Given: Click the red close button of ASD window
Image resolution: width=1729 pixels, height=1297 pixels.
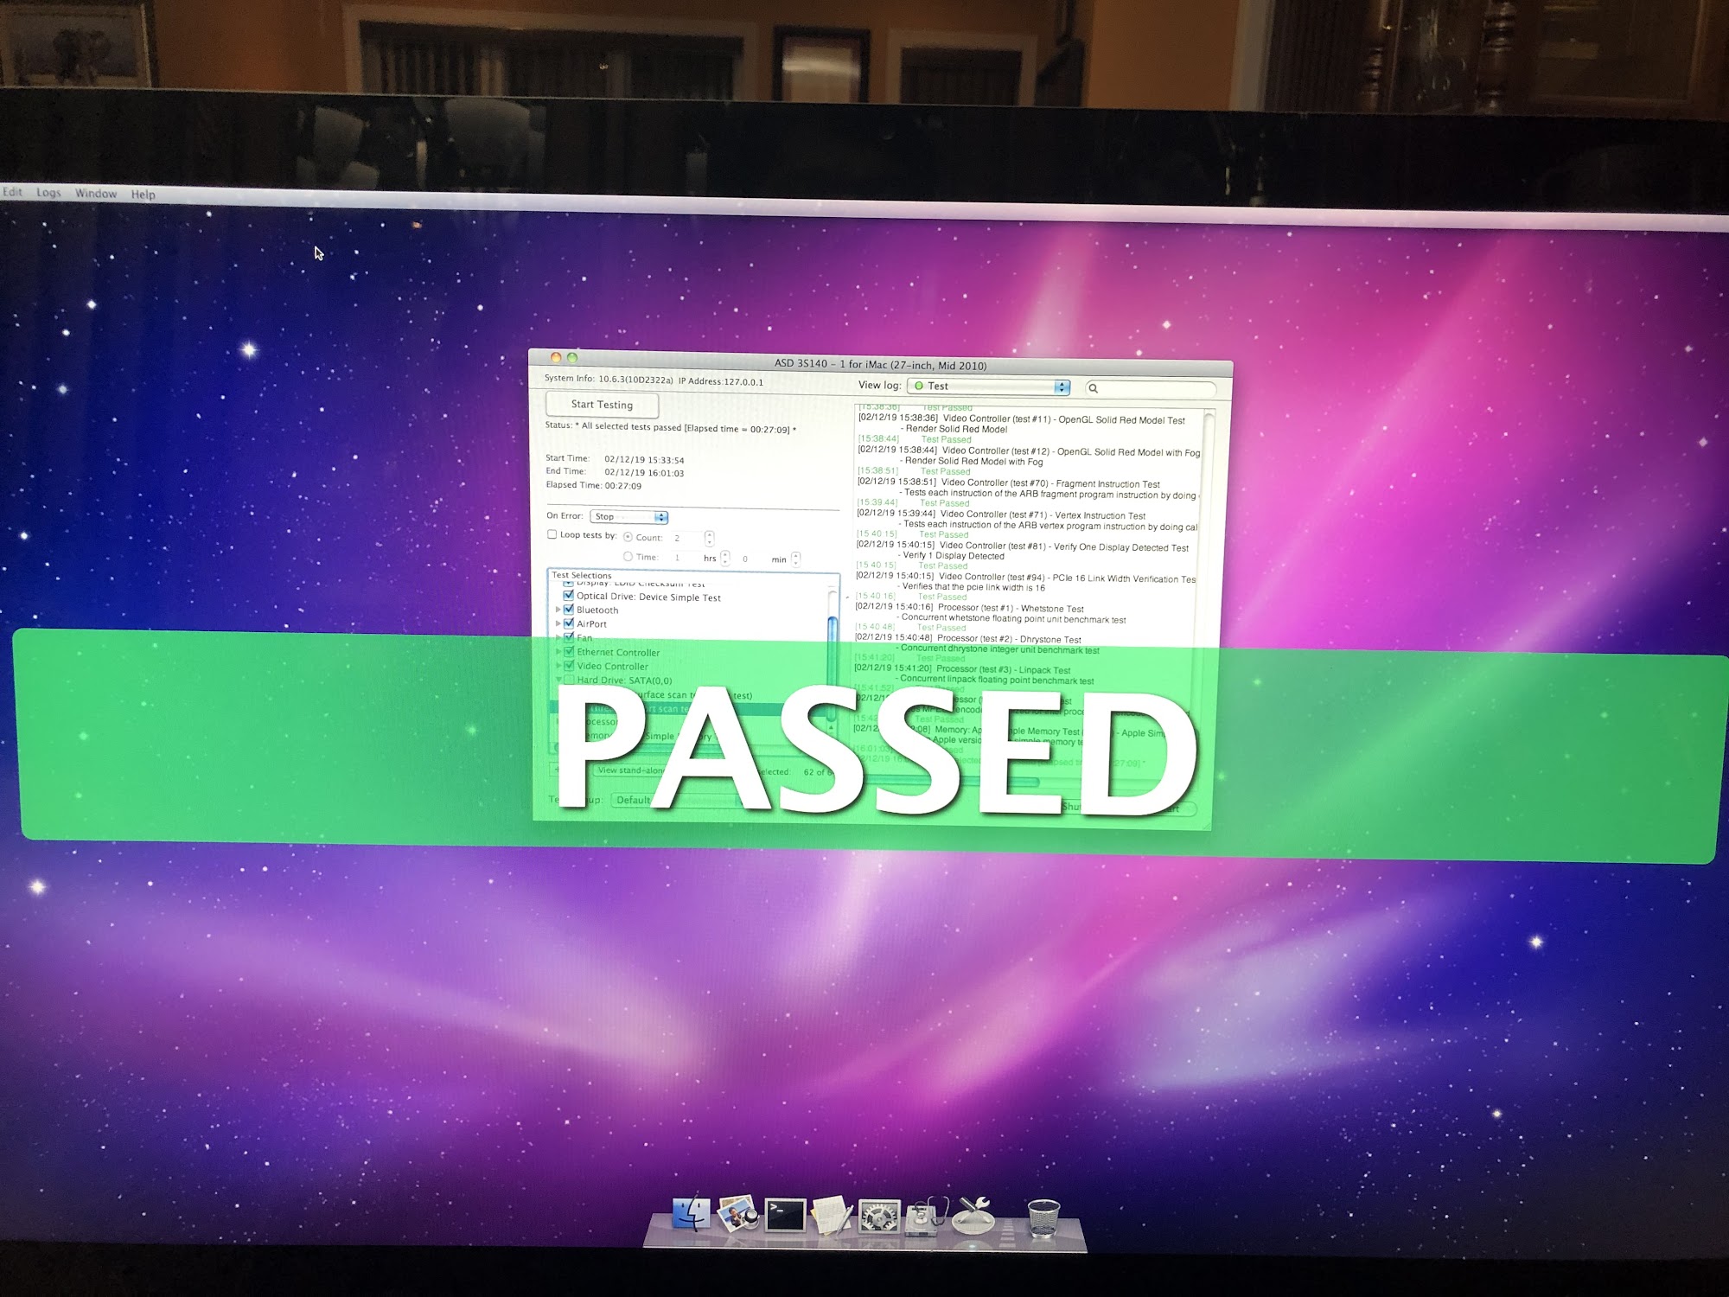Looking at the screenshot, I should point(556,357).
